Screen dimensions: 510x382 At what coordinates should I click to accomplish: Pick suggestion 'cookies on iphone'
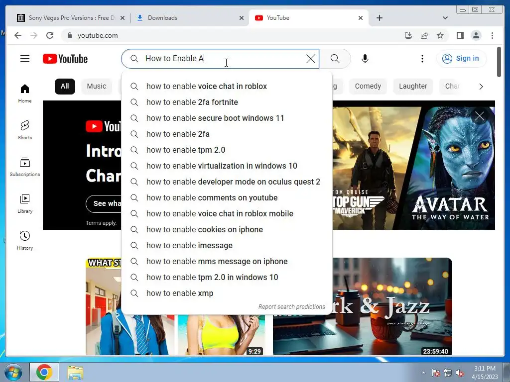tap(227, 230)
